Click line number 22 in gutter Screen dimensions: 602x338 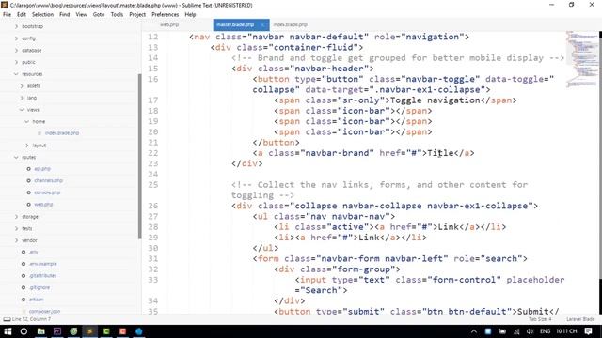pos(152,153)
